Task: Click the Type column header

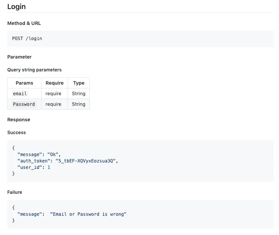Action: click(x=79, y=83)
